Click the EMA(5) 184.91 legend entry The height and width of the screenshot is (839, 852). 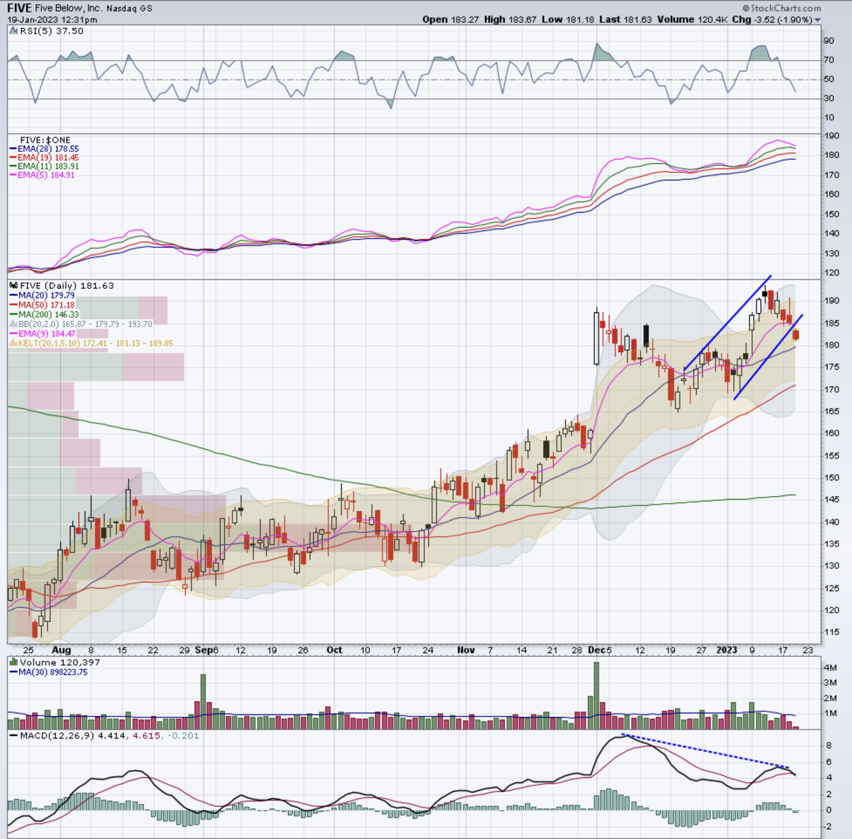pyautogui.click(x=42, y=175)
